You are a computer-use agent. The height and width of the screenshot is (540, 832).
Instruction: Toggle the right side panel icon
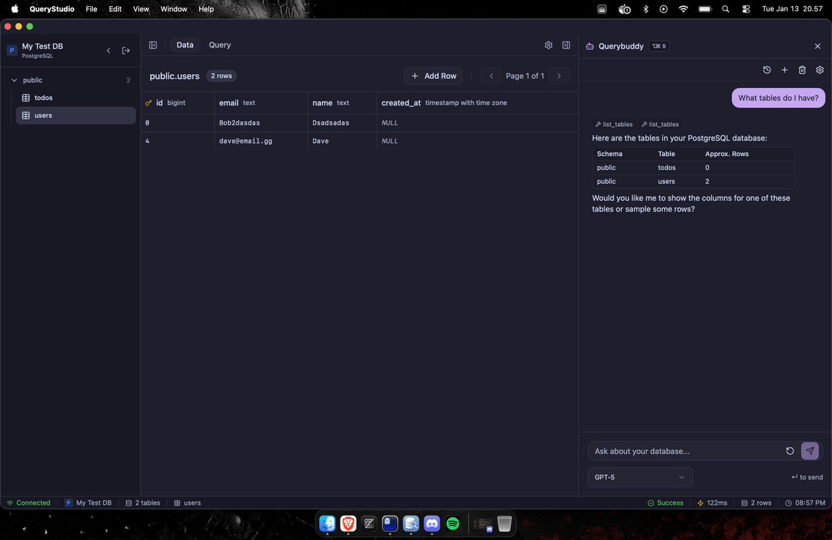click(566, 45)
